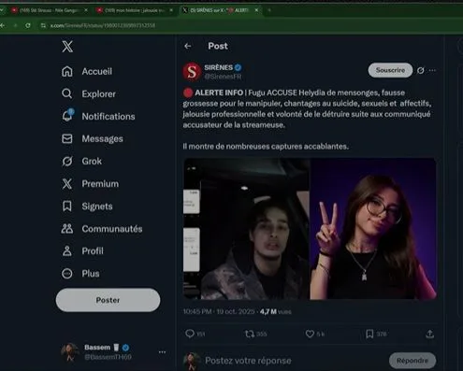
Task: Click the Communautés menu label
Action: coord(112,229)
